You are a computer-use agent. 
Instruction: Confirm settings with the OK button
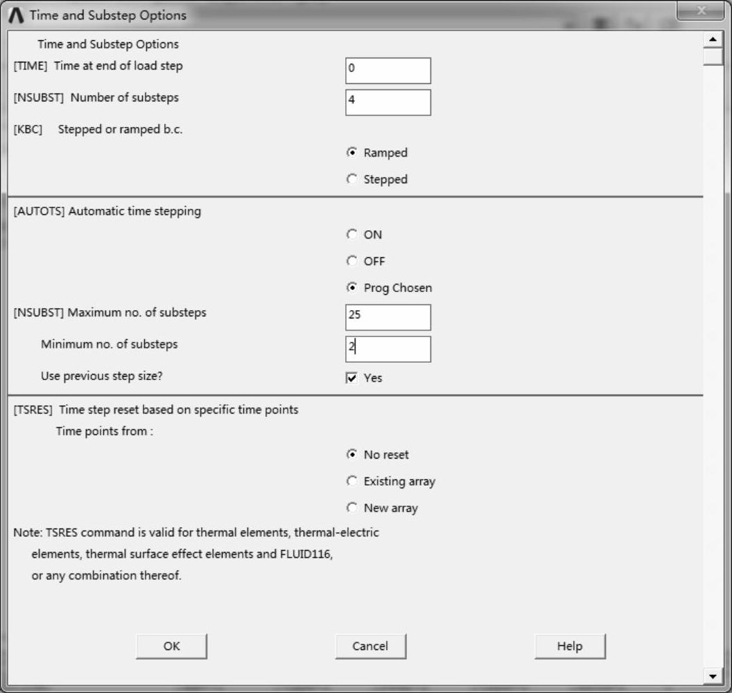[x=171, y=647]
